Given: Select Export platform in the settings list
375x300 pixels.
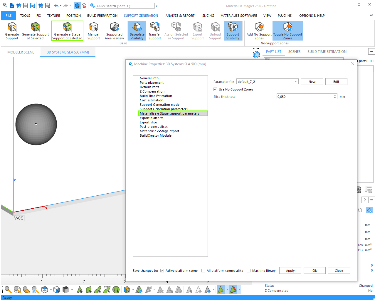Looking at the screenshot, I should click(152, 118).
